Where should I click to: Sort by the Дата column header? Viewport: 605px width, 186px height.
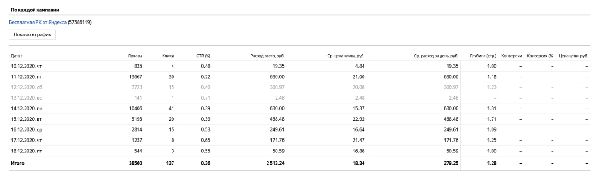17,56
